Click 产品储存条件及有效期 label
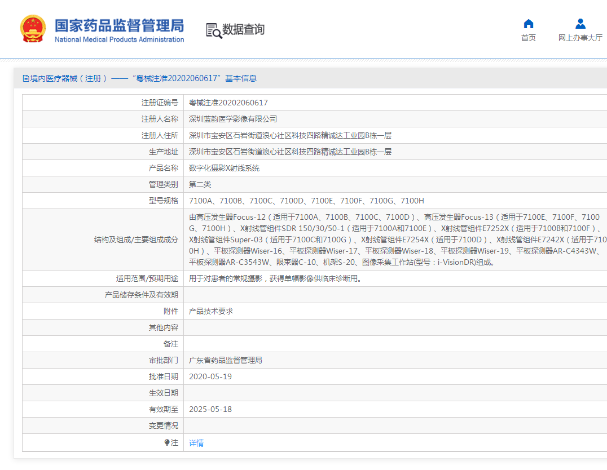 coord(141,295)
